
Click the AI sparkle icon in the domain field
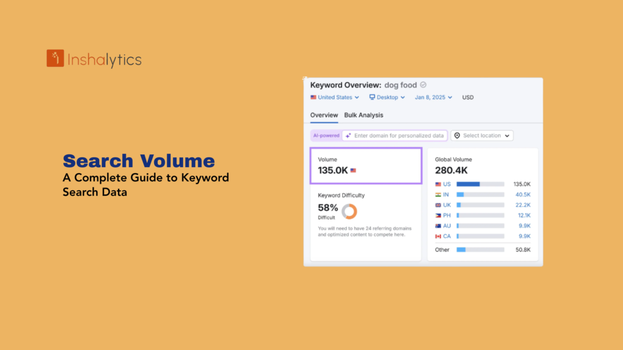pyautogui.click(x=347, y=136)
